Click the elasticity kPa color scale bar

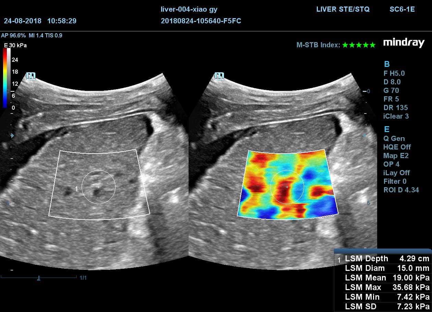(x=5, y=78)
